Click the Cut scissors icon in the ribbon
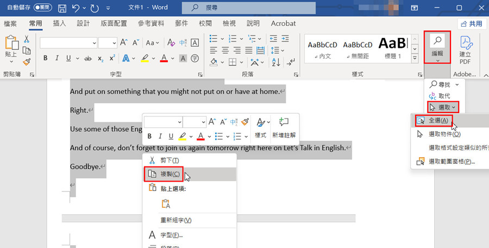This screenshot has width=489, height=248. point(27,40)
